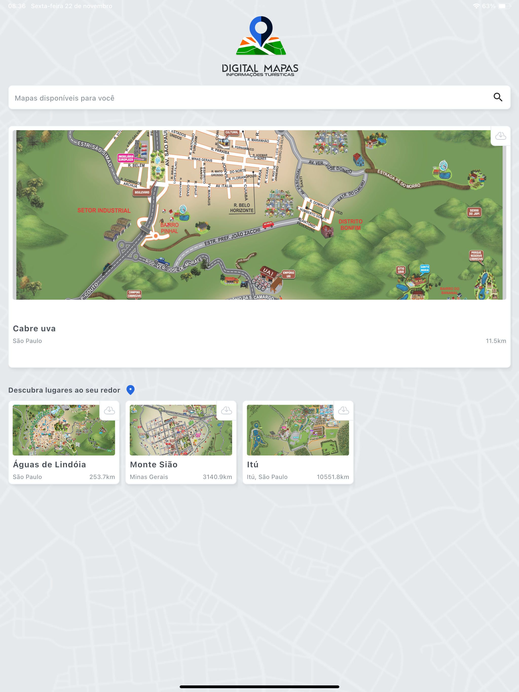Tap the Águas de Lindóia title
Screen dimensions: 519x692
click(x=49, y=465)
